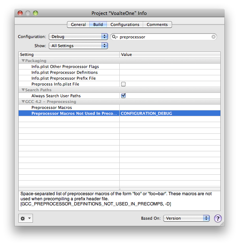The width and height of the screenshot is (239, 246).
Task: Close the Project Info window
Action: 20,13
